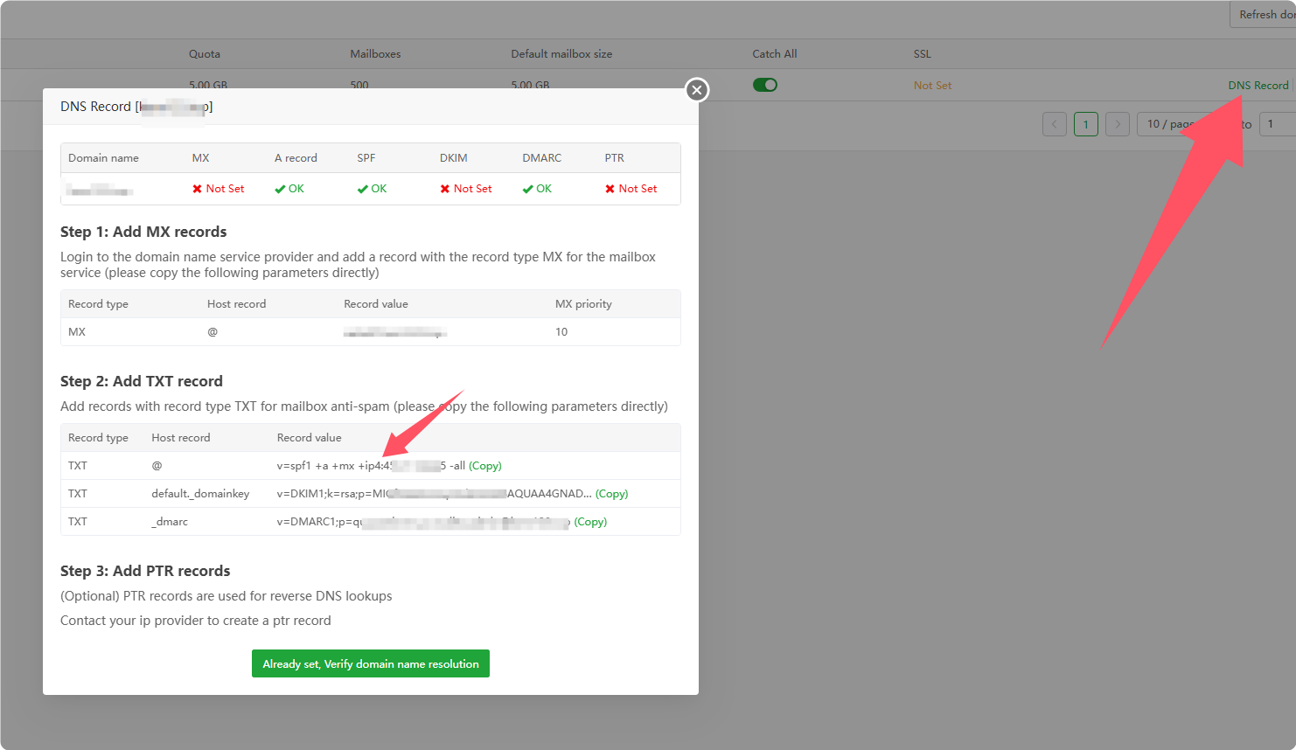Screen dimensions: 1296x750
Task: Focus the go-to page number field
Action: [x=1279, y=124]
